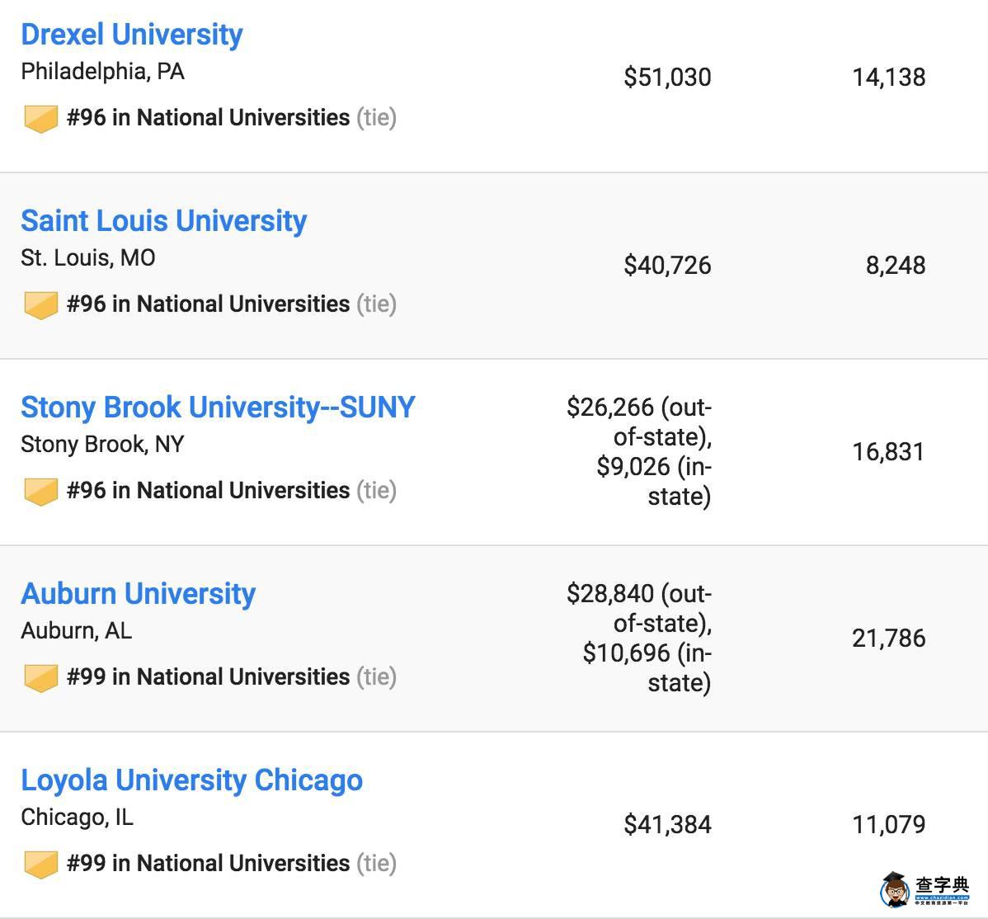The image size is (988, 919).
Task: Open the Loyola University Chicago link
Action: click(191, 780)
